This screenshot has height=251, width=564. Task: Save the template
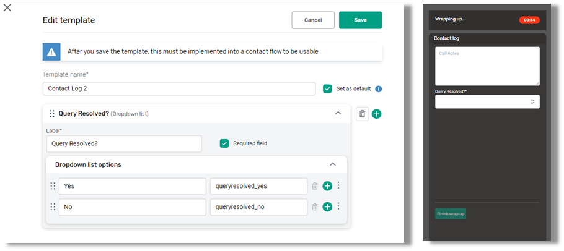click(x=360, y=20)
